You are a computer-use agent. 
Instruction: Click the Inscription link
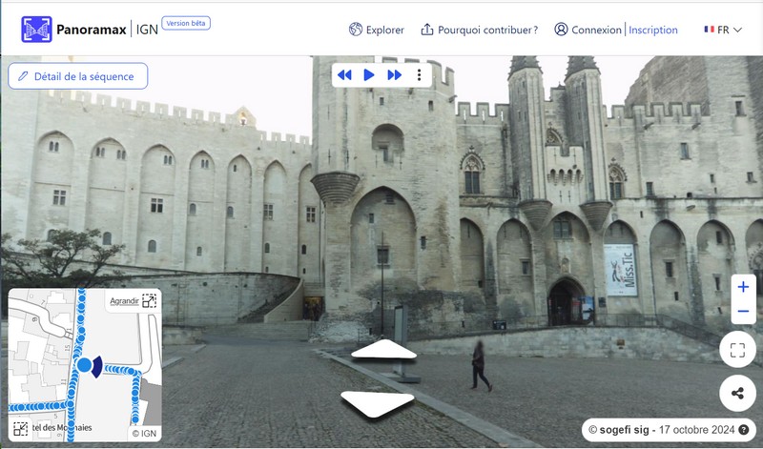(653, 30)
